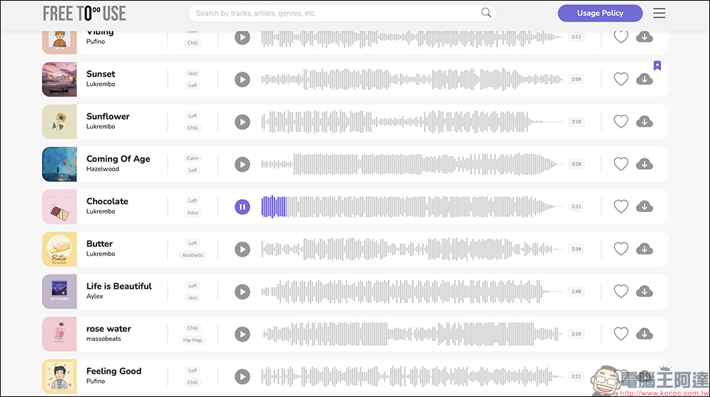Go to Free To Use home logo
This screenshot has width=710, height=397.
[84, 13]
